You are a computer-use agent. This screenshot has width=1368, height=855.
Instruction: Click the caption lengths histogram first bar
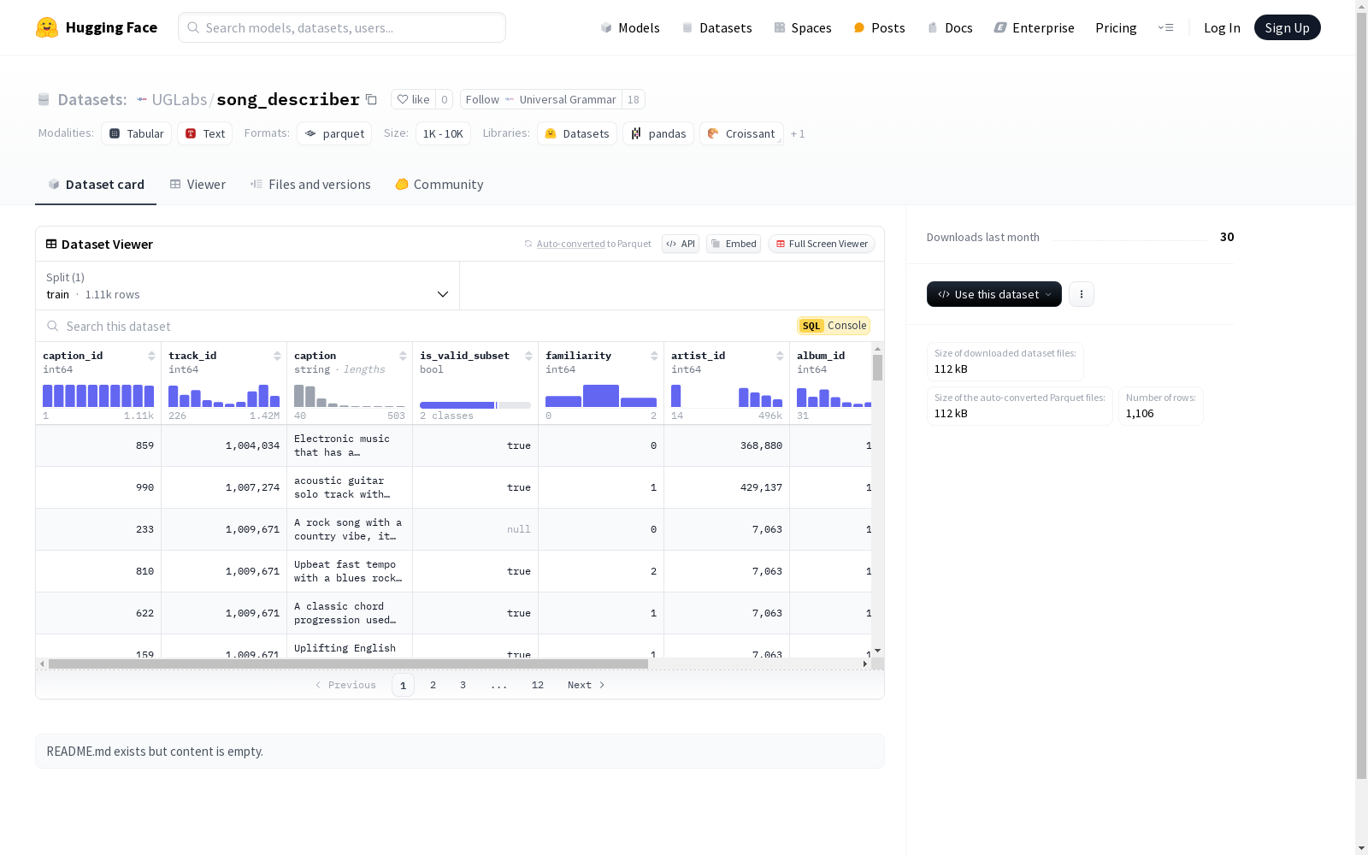(299, 396)
